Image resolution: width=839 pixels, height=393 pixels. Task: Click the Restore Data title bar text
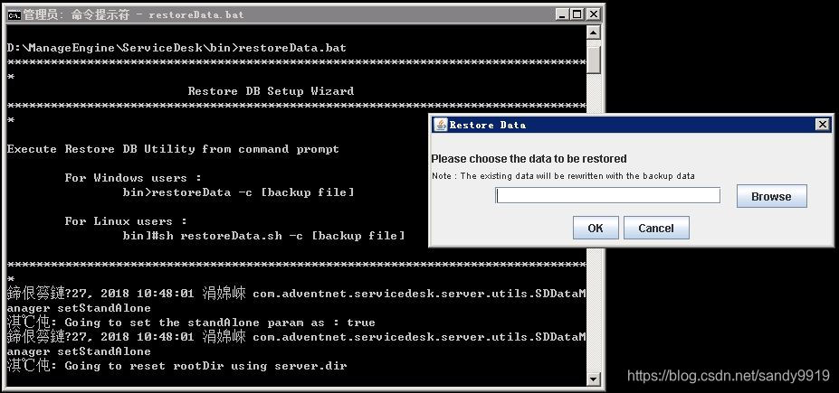(x=488, y=125)
